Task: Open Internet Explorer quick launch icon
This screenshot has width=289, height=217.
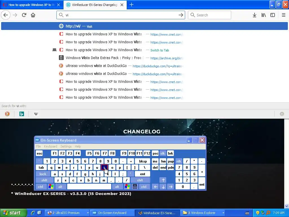Action: [33, 213]
